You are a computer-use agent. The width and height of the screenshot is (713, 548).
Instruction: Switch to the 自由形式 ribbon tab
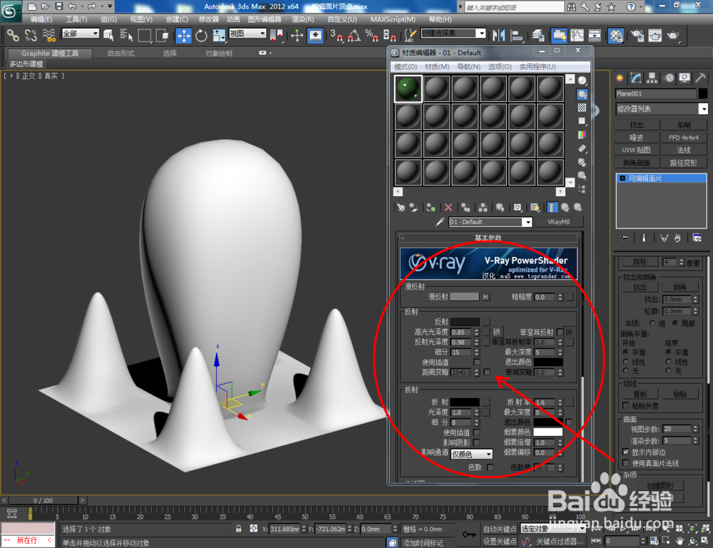click(121, 54)
